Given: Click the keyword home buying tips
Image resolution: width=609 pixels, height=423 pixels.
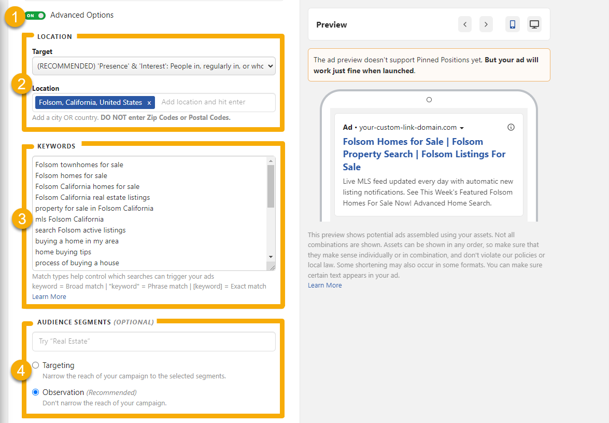Looking at the screenshot, I should point(63,251).
